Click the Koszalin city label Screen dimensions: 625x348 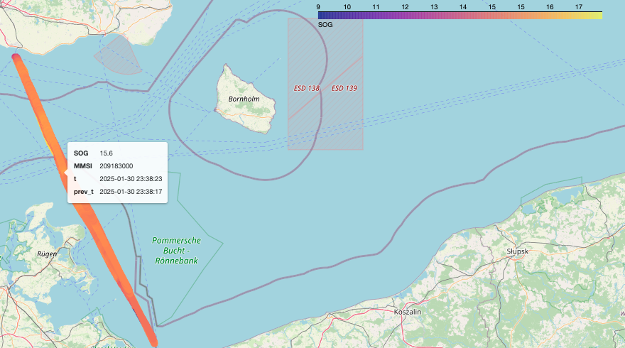(408, 312)
